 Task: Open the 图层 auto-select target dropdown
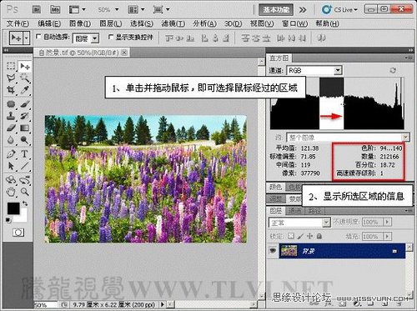tap(95, 38)
